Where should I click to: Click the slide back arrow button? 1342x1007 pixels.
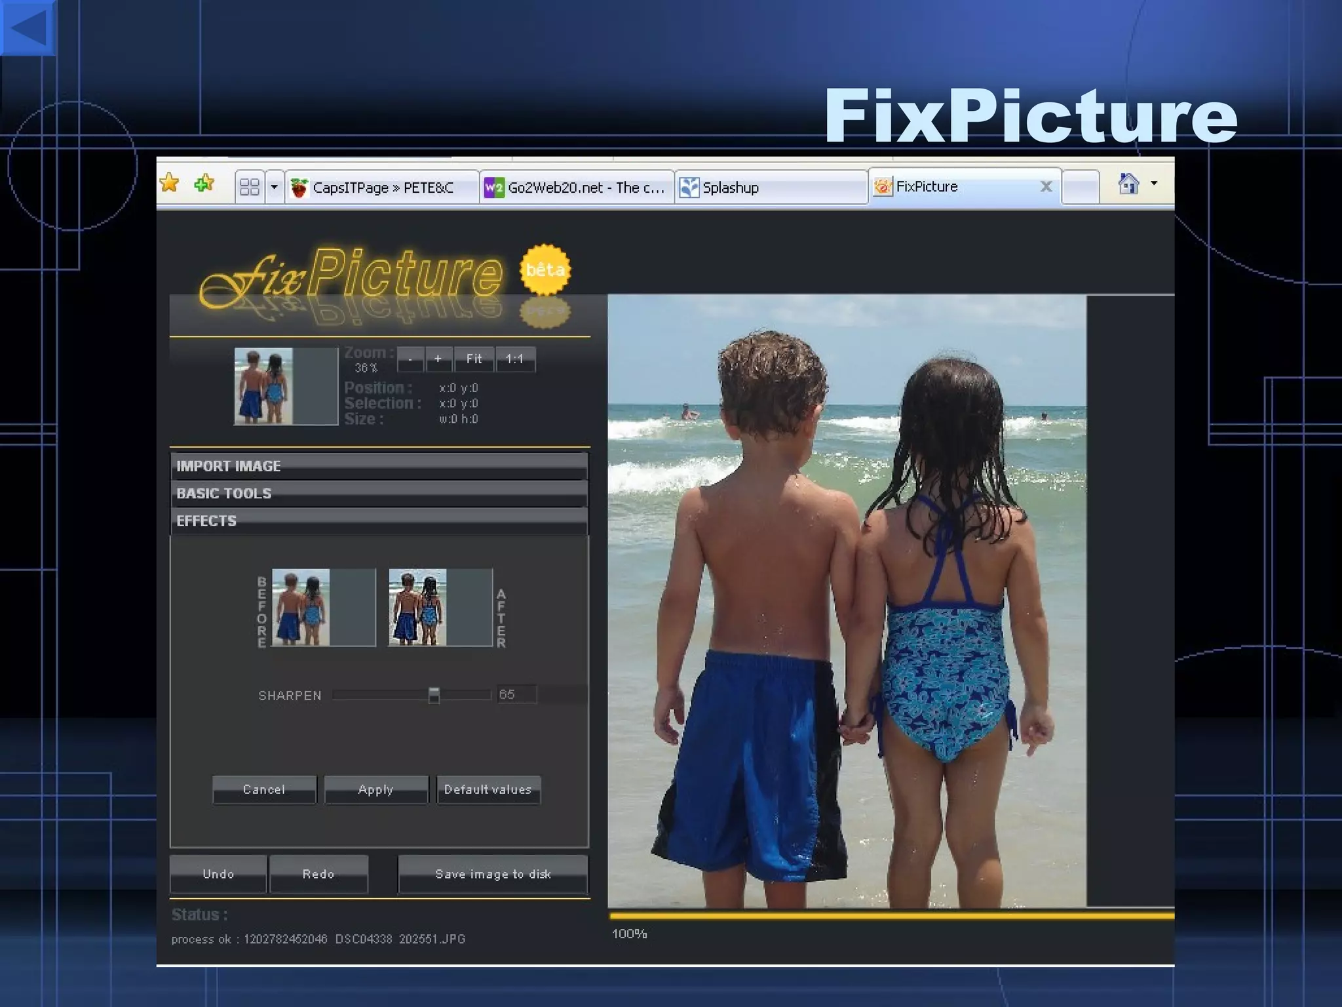tap(28, 28)
